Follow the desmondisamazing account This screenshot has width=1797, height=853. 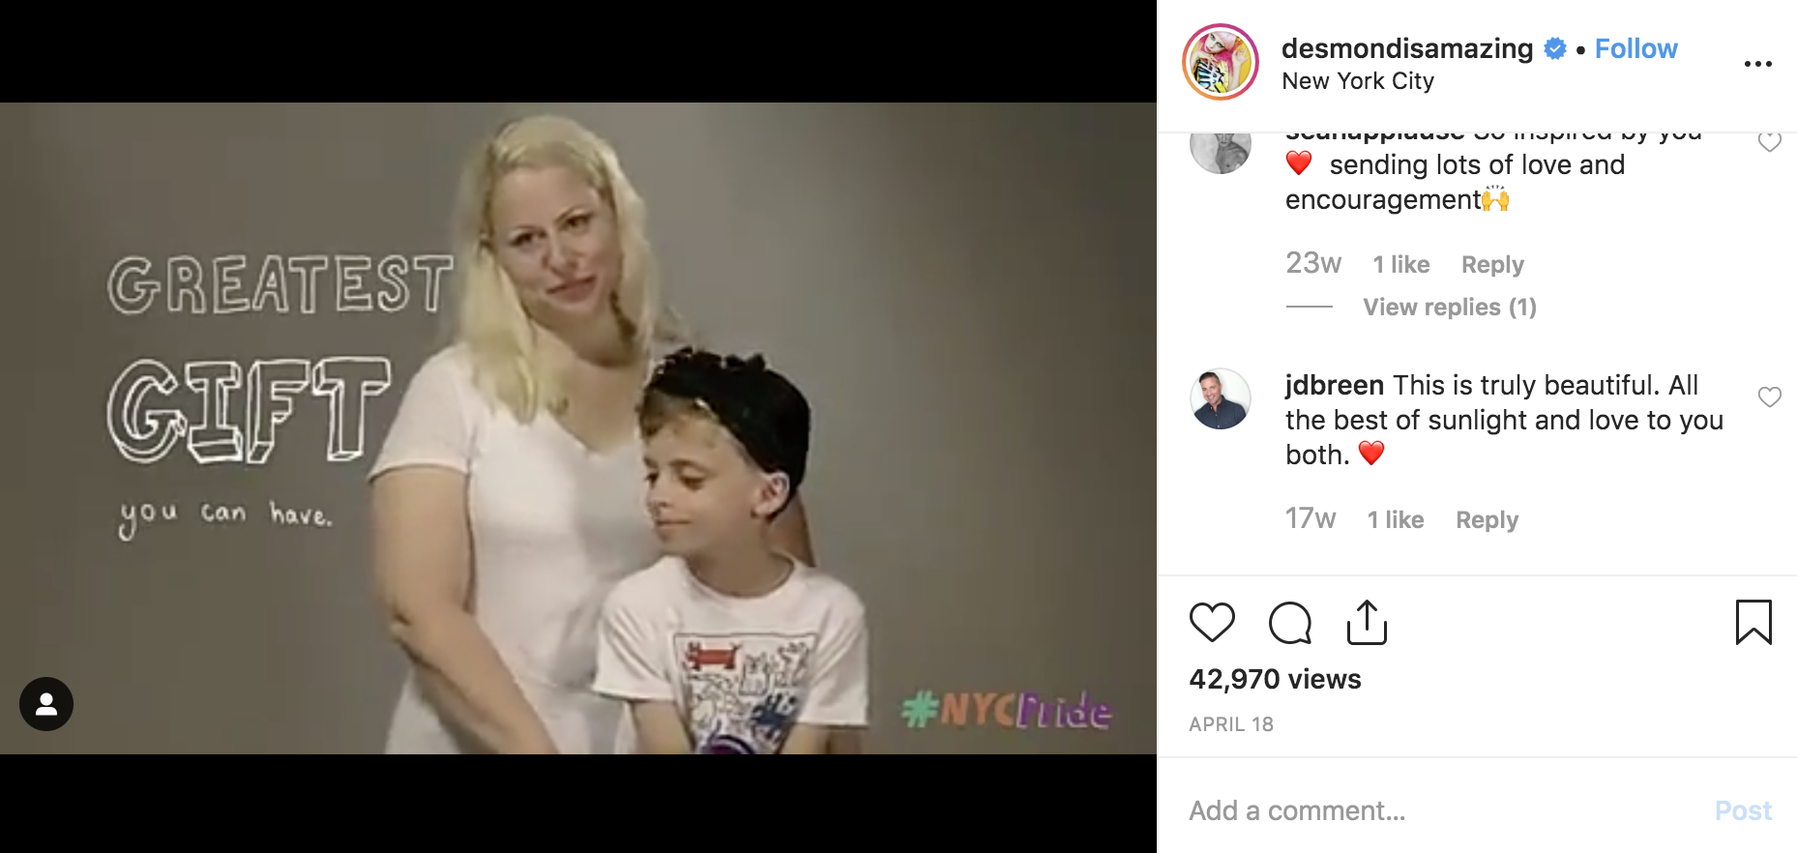1635,48
